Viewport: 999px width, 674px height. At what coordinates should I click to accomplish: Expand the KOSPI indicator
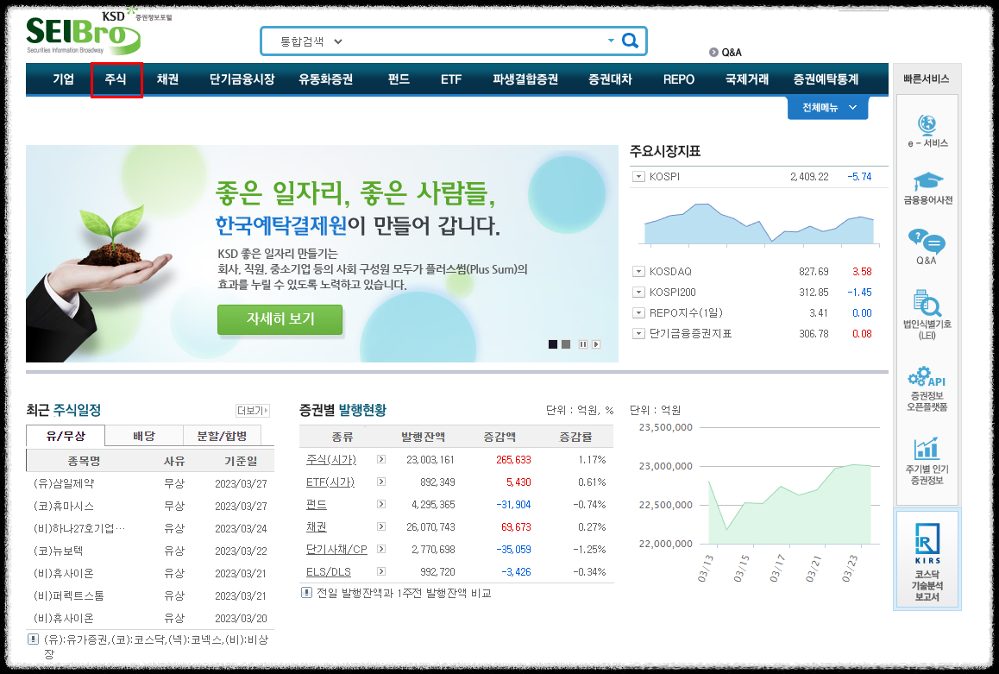[638, 176]
